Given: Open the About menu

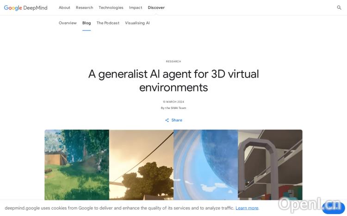Looking at the screenshot, I should tap(64, 8).
